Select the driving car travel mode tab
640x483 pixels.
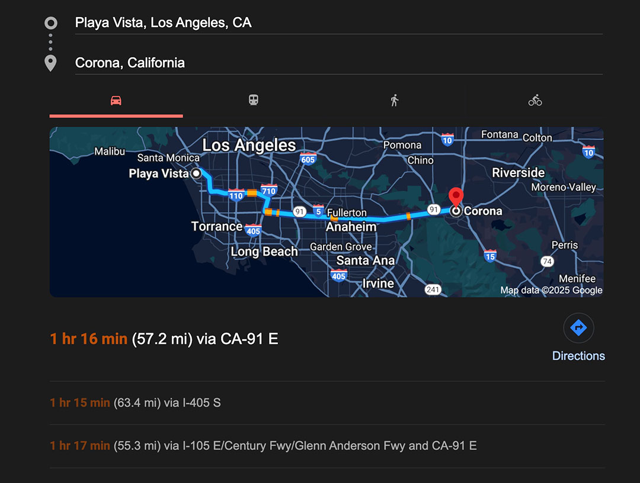116,101
